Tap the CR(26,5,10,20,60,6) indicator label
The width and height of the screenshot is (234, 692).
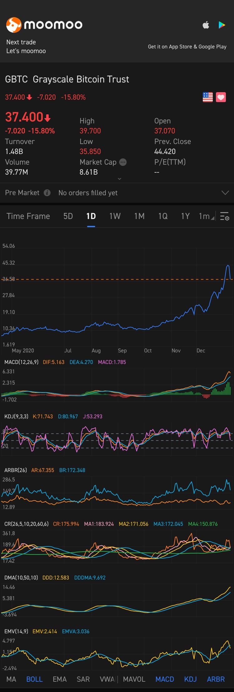coord(27,524)
